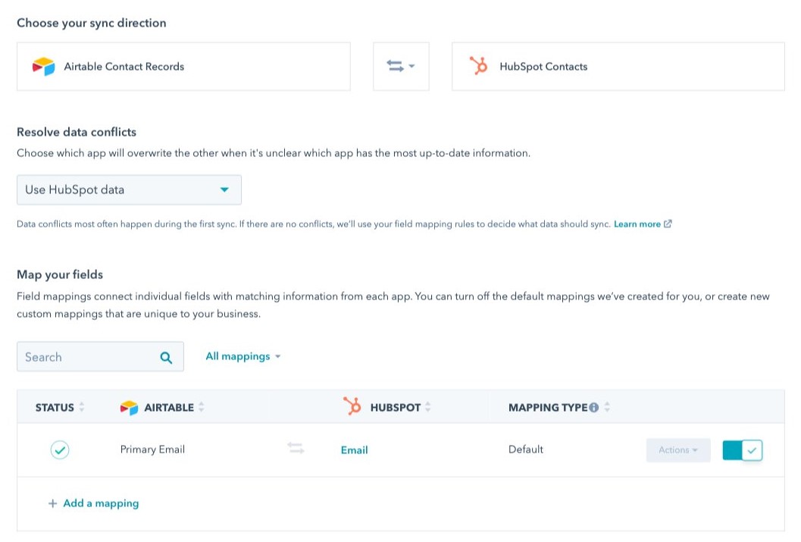Screen dimensions: 801x542
Task: Click the Airtable icon in table header
Action: point(130,408)
